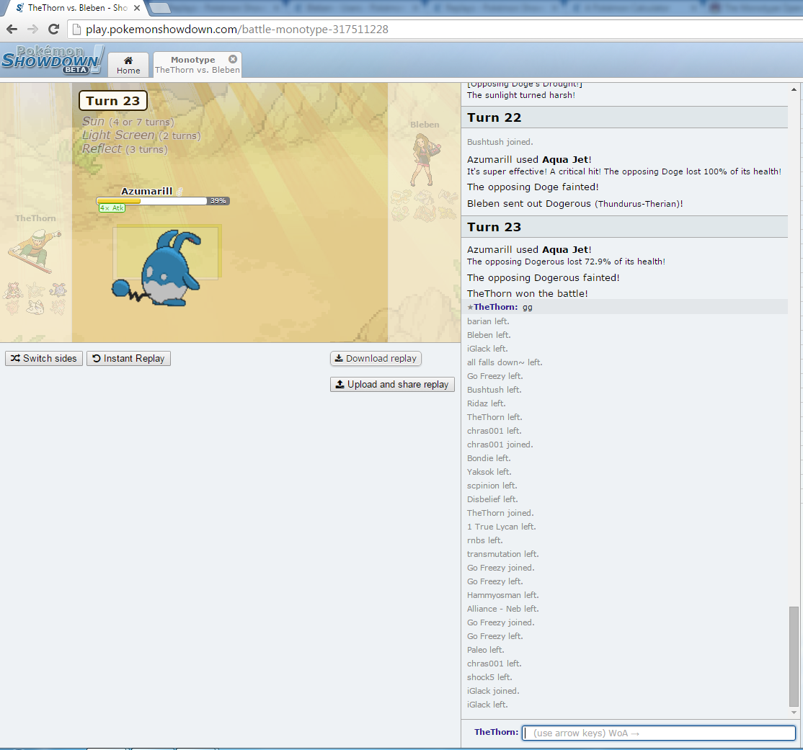
Task: Click the chat log scrollbar thumb
Action: tap(794, 656)
